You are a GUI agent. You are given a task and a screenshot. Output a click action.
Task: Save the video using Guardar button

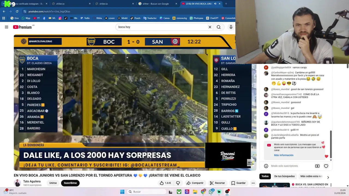[239, 183]
